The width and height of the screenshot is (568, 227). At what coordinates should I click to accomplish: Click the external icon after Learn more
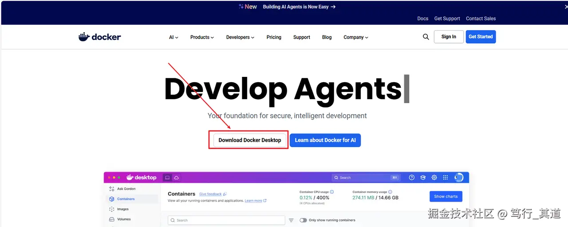point(265,201)
